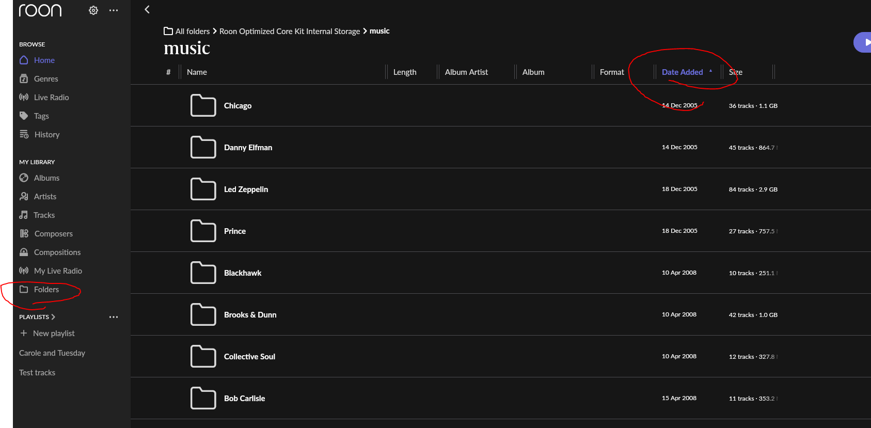871x428 pixels.
Task: Click the Prince folder icon
Action: point(203,231)
